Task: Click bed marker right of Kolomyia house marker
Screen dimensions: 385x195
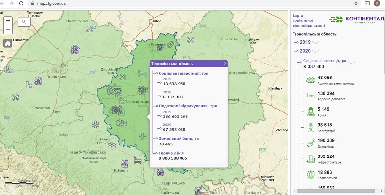Action: [138, 160]
